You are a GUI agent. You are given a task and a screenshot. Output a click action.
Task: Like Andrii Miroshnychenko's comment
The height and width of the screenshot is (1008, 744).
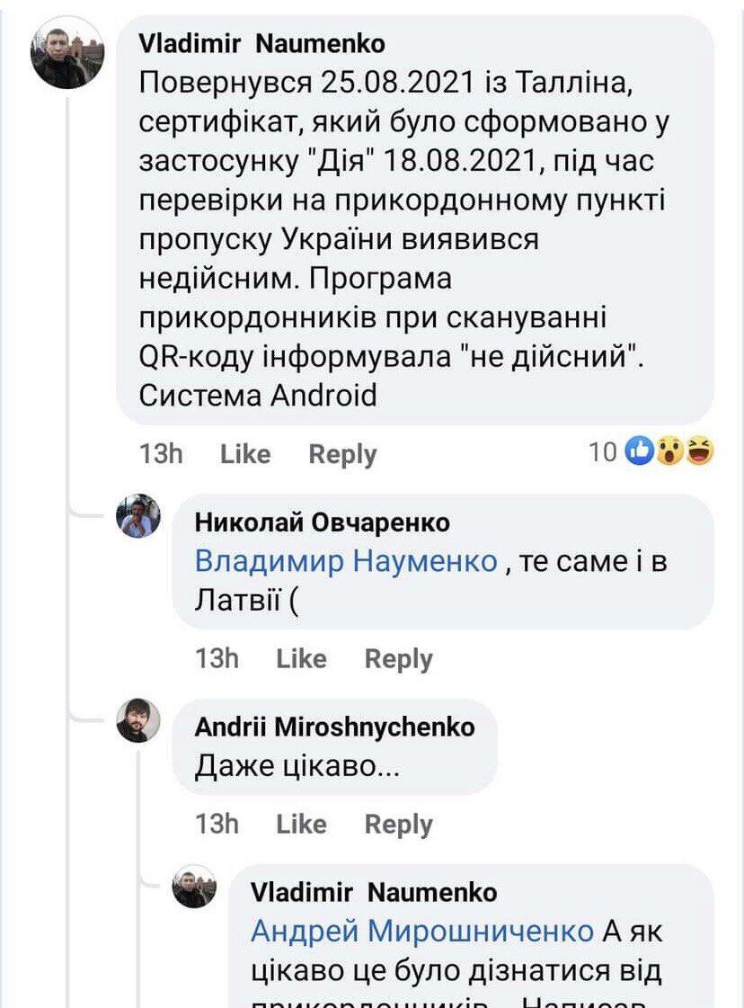coord(303,823)
